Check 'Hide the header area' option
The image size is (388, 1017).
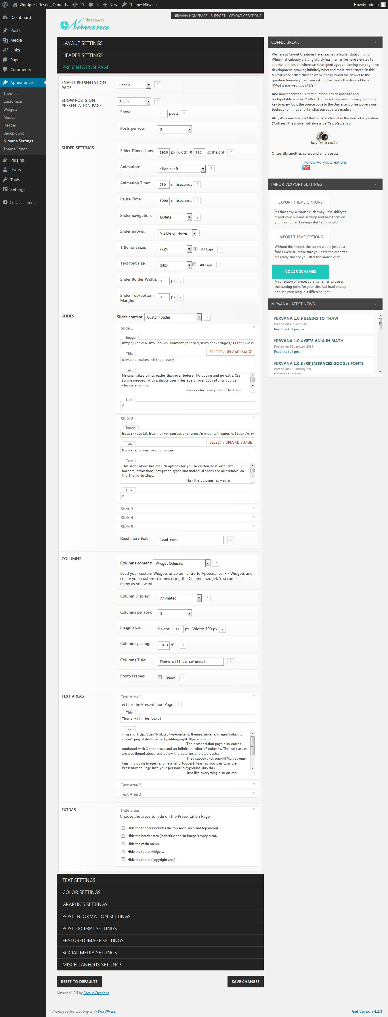[x=123, y=835]
